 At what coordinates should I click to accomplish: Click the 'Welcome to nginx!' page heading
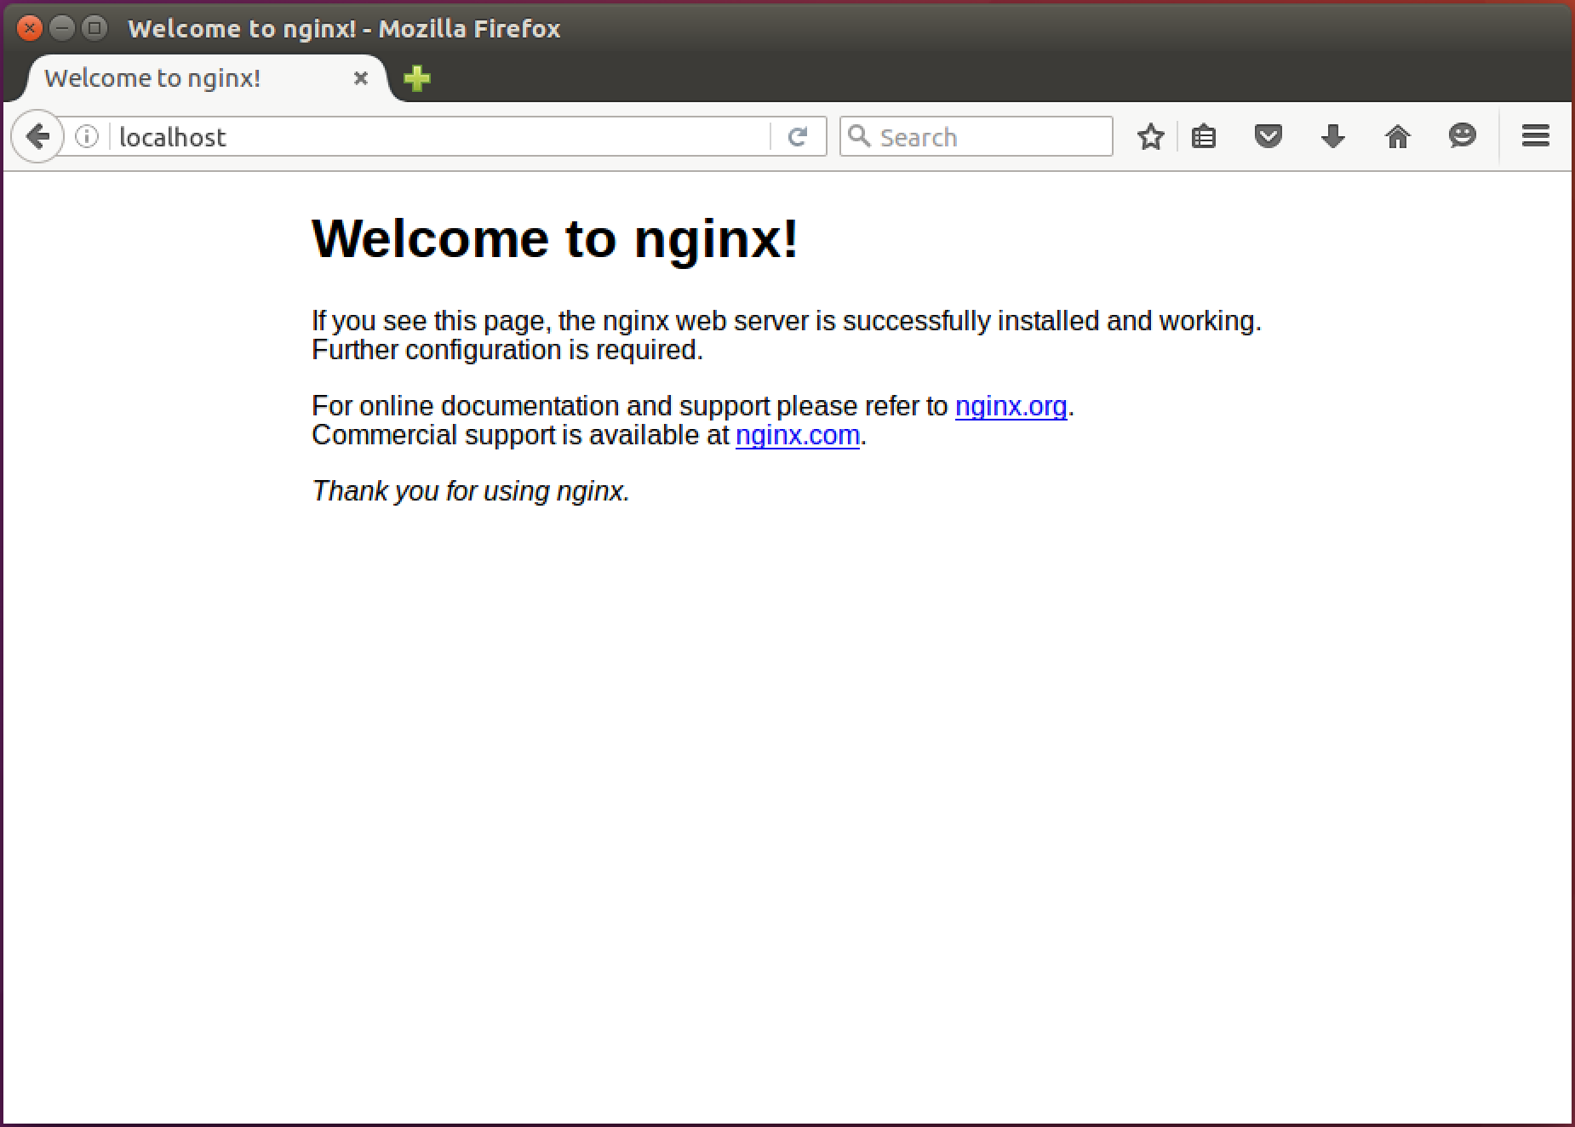coord(555,237)
